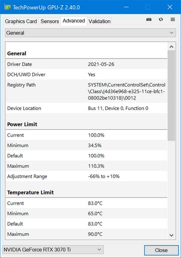Viewport: 181px width, 258px height.
Task: Close the window with title bar X
Action: click(170, 7)
